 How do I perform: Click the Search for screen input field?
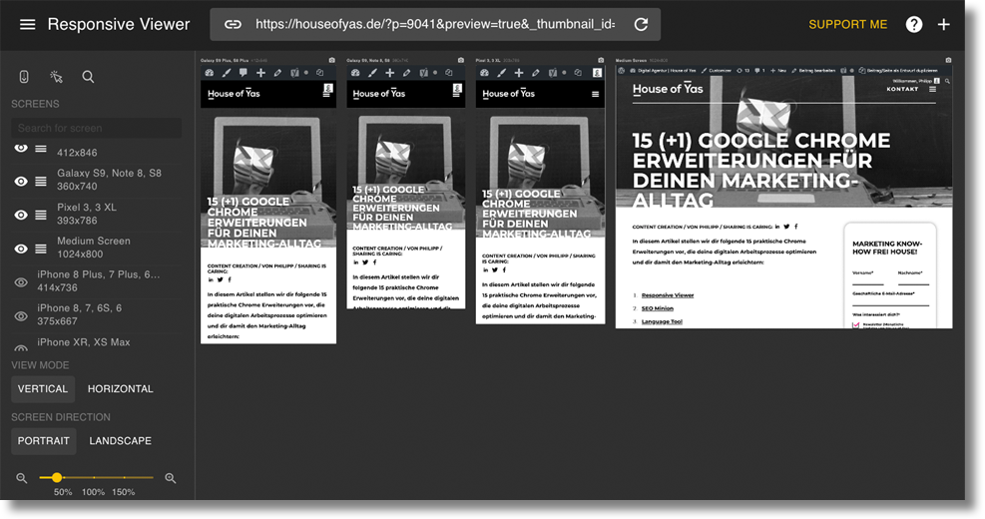pos(96,128)
